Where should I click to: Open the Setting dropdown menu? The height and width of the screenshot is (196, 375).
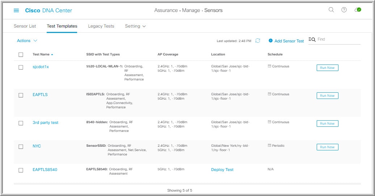click(135, 26)
